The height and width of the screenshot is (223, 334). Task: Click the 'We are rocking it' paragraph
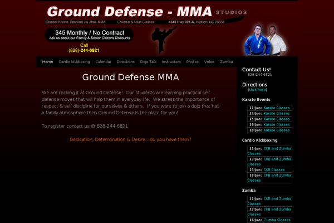pos(130,103)
